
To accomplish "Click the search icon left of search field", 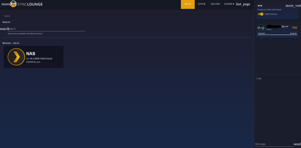I will click(x=4, y=29).
